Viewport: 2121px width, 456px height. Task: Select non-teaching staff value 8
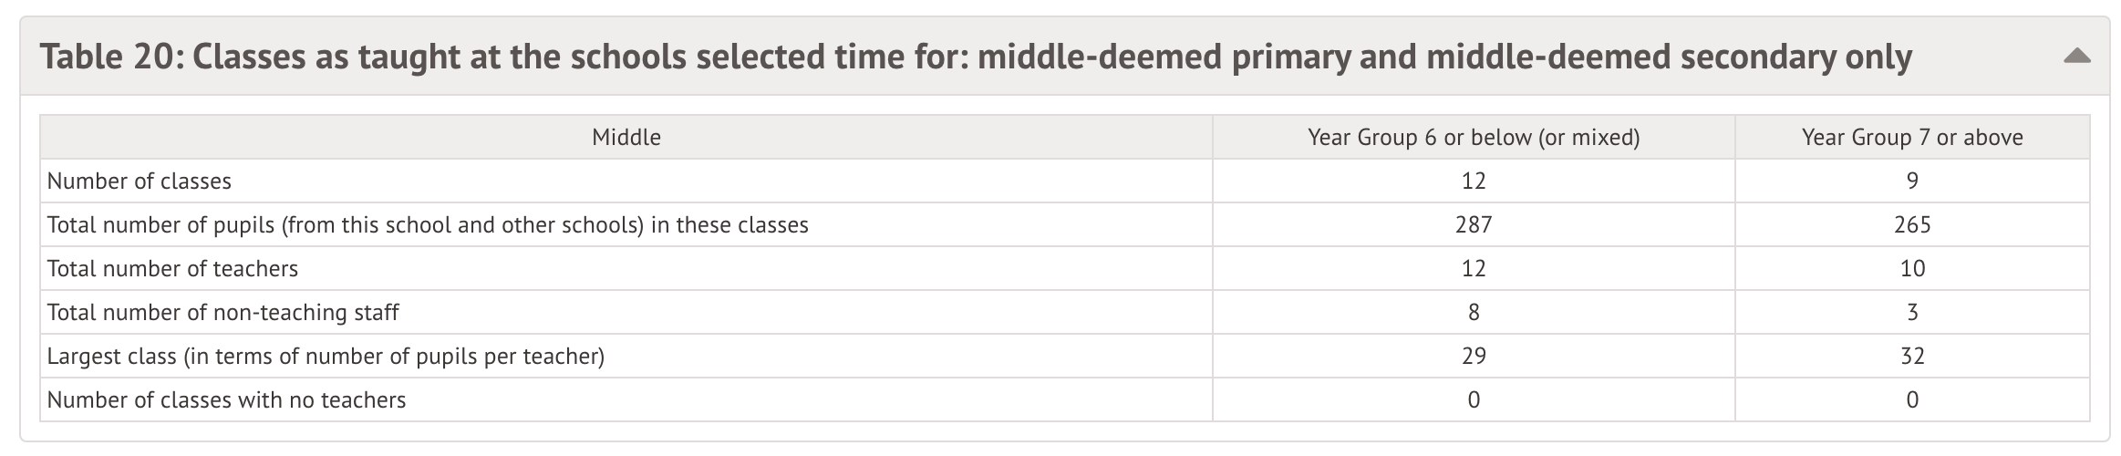[x=1473, y=313]
